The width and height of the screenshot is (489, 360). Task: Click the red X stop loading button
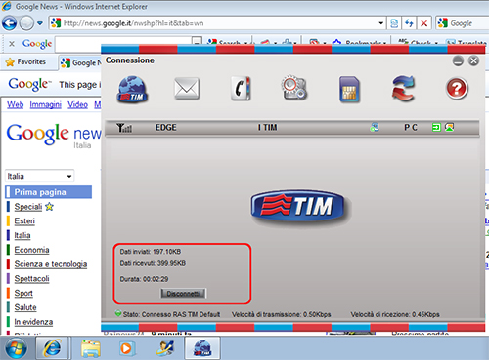pyautogui.click(x=423, y=23)
